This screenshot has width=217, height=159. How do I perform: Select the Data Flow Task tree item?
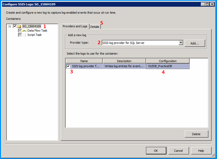[x=37, y=31]
